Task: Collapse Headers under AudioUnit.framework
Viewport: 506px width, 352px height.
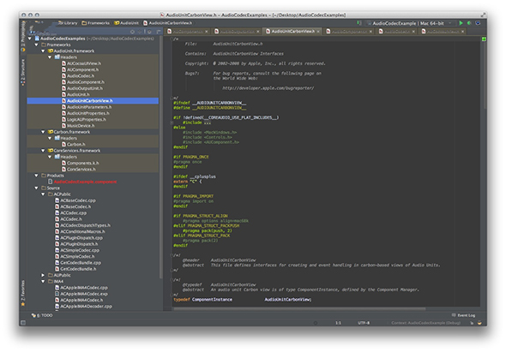Action: 50,57
